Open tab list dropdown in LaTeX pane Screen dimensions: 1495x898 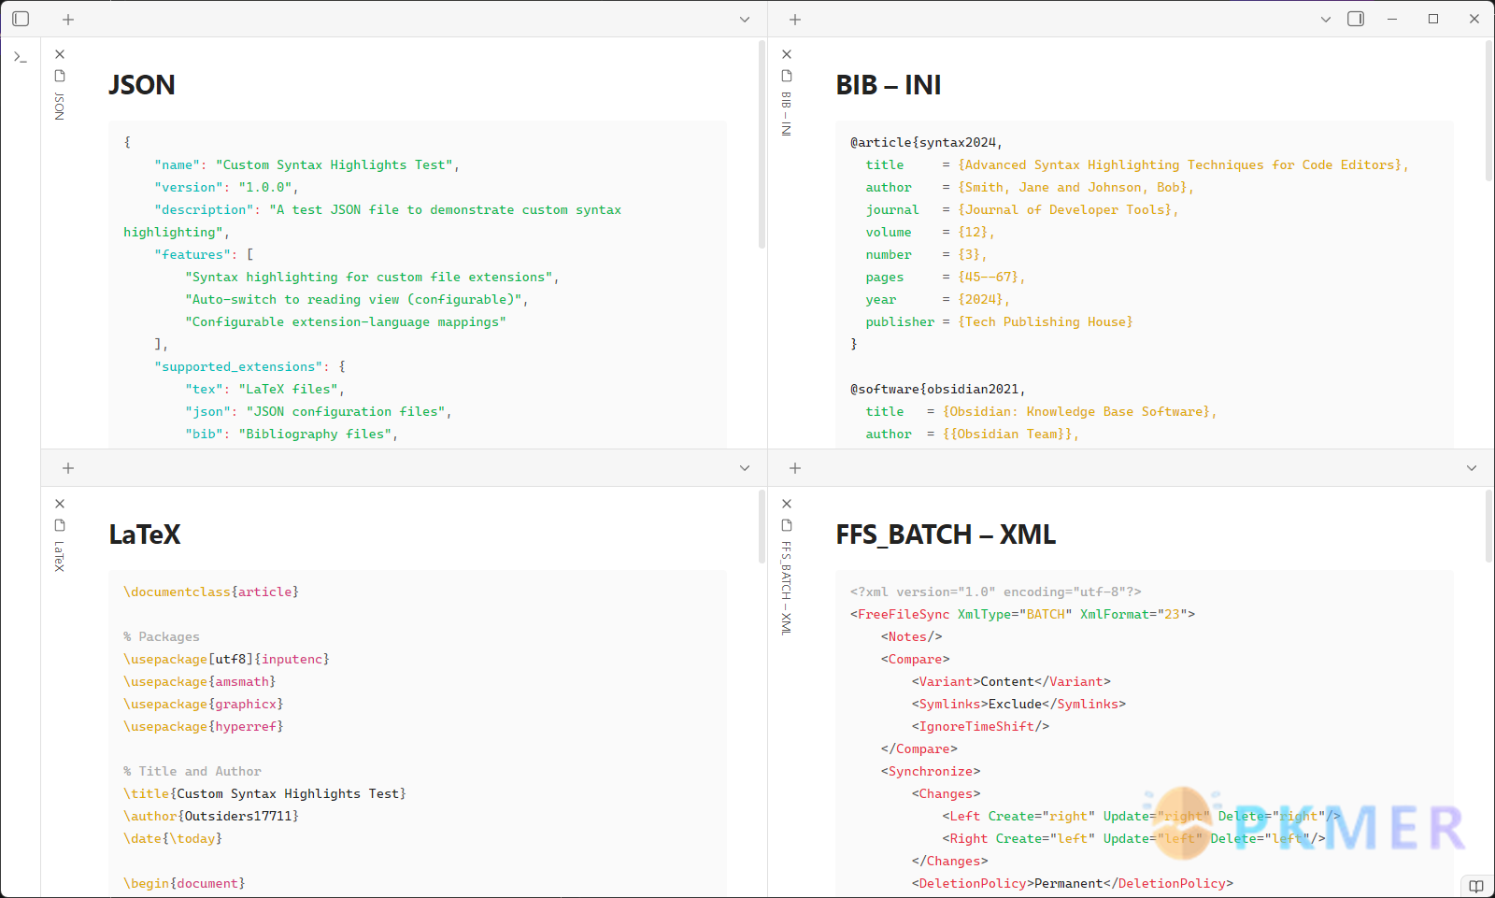pos(745,468)
